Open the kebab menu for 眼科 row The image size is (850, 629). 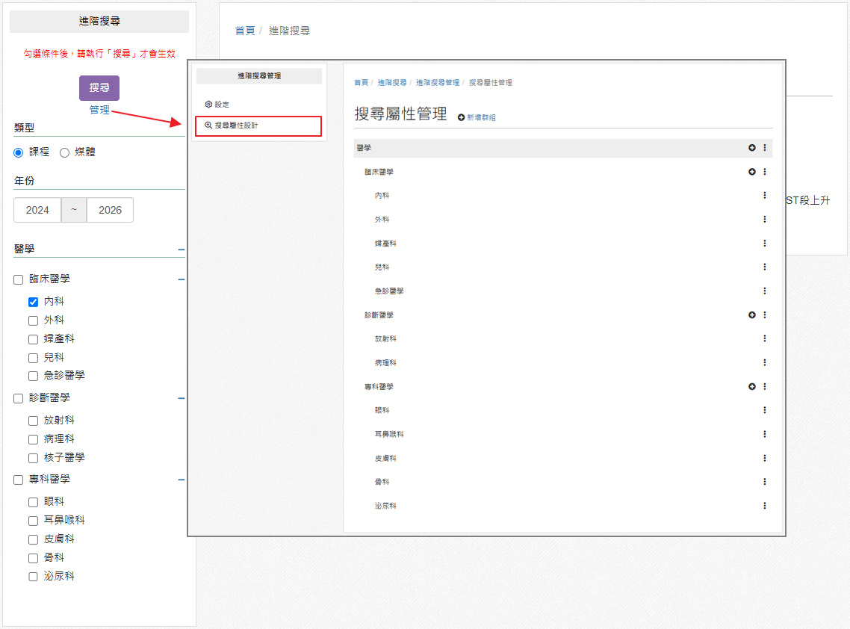tap(765, 410)
